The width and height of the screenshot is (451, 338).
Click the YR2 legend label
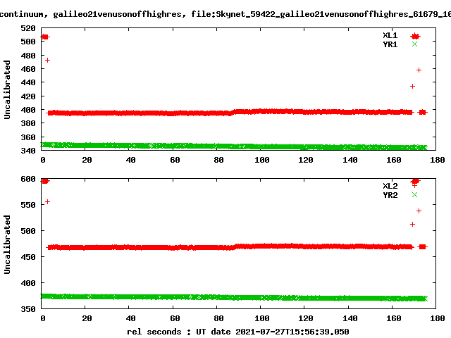click(x=390, y=195)
